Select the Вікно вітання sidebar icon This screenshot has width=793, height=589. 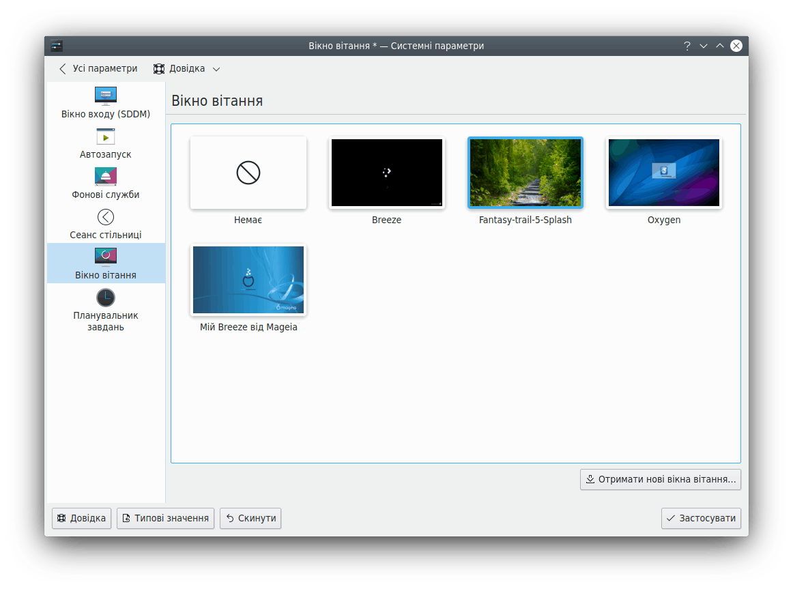106,257
